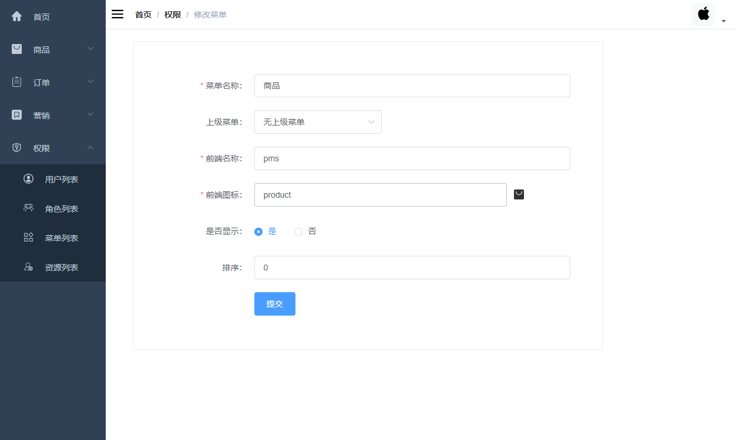Click the home icon in sidebar

point(17,16)
